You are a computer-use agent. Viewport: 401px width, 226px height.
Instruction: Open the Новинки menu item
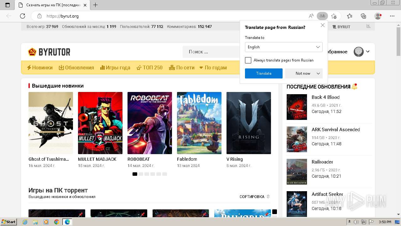click(40, 67)
